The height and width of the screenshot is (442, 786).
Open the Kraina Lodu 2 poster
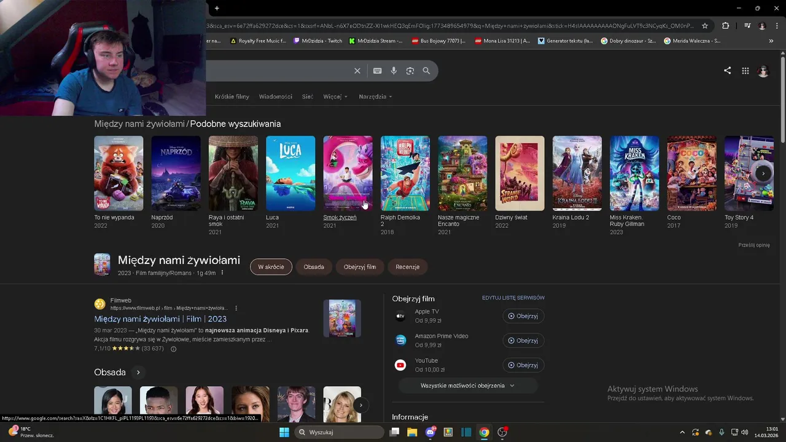coord(577,173)
